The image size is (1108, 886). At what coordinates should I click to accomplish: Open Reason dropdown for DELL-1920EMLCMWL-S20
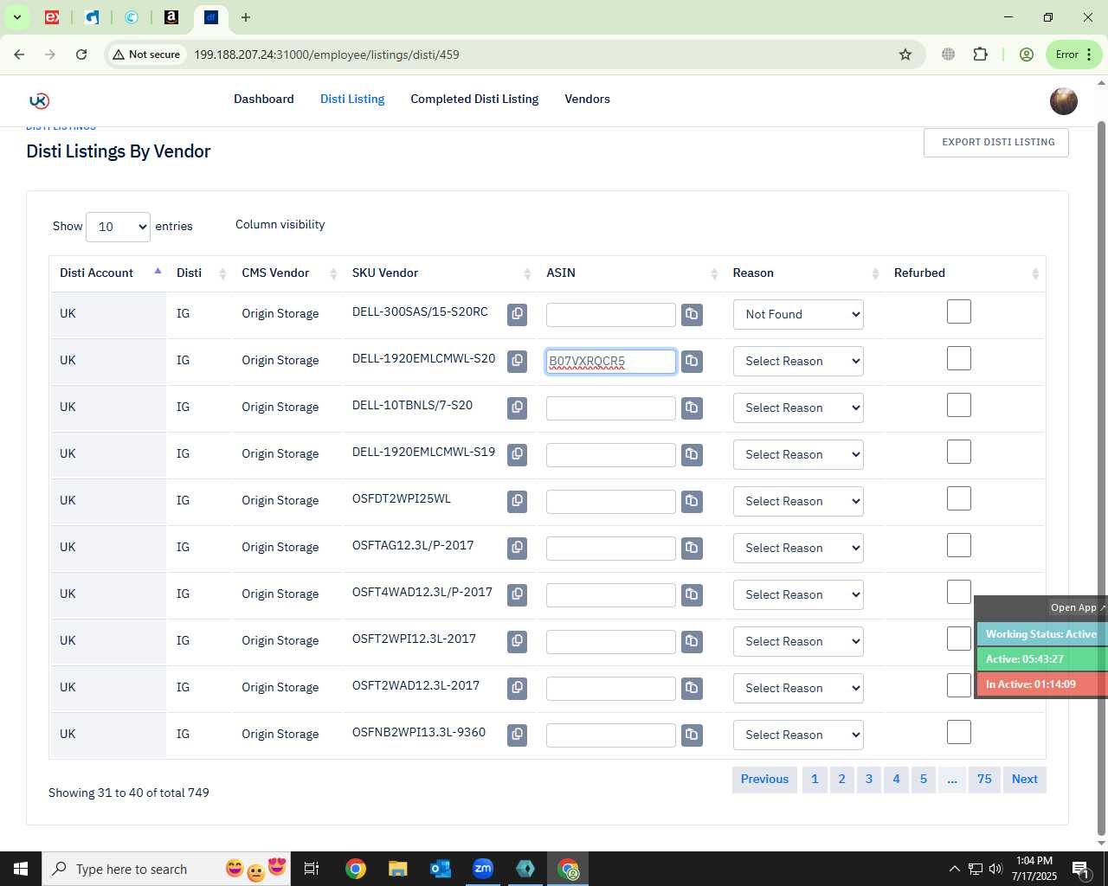(x=798, y=361)
